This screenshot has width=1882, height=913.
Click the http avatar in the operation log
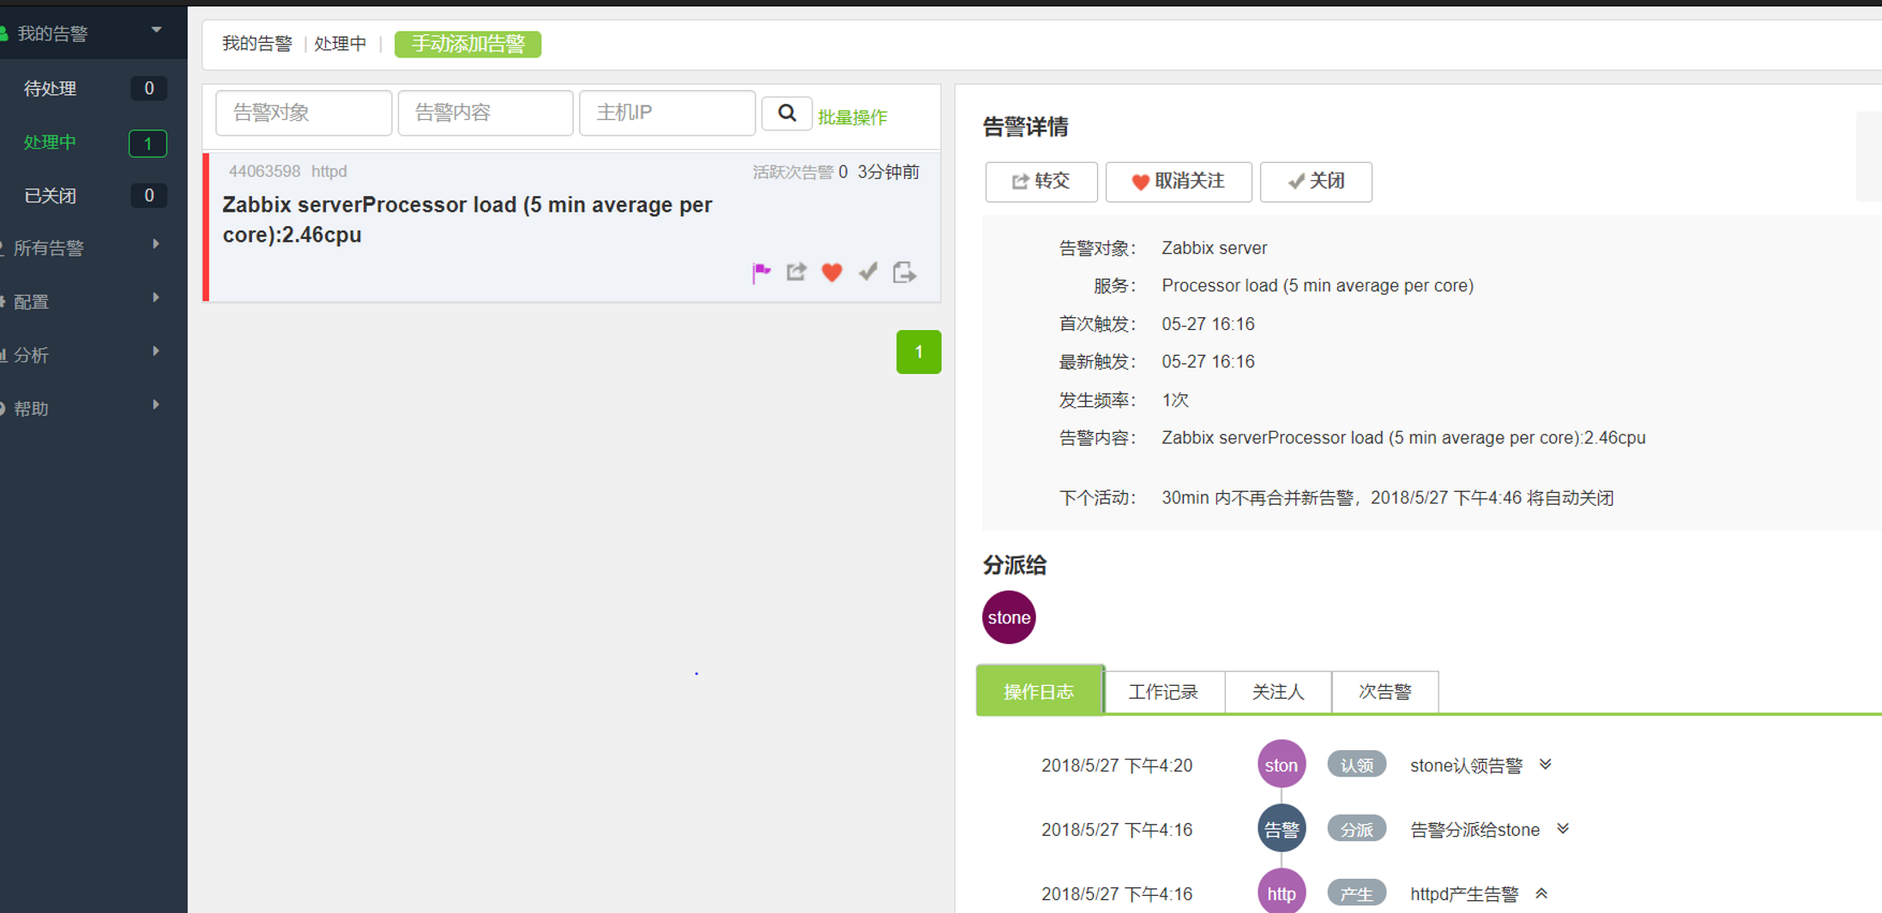[1282, 892]
